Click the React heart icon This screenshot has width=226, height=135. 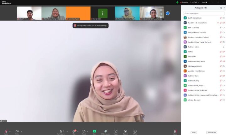click(84, 131)
